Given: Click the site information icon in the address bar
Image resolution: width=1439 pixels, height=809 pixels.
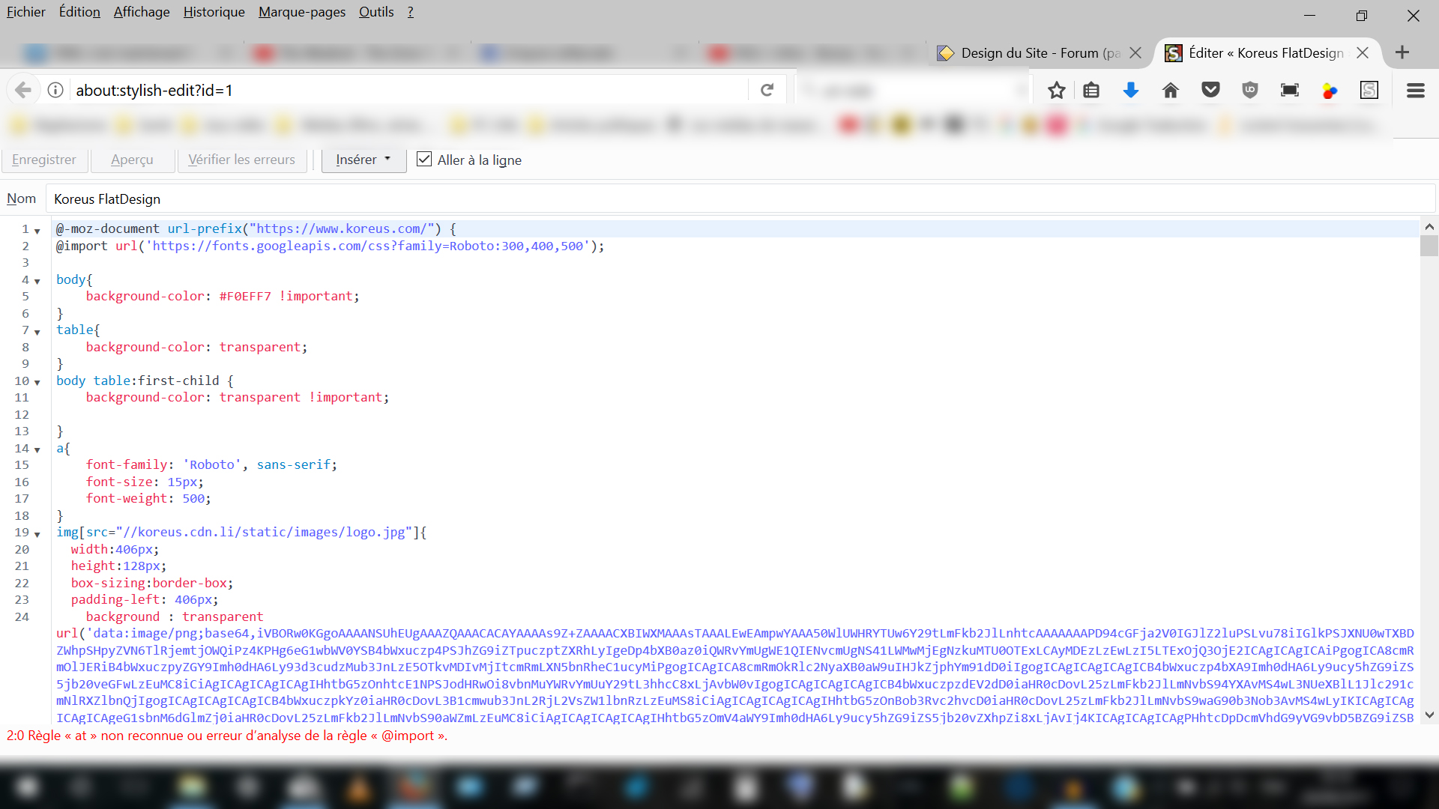Looking at the screenshot, I should click(x=55, y=91).
